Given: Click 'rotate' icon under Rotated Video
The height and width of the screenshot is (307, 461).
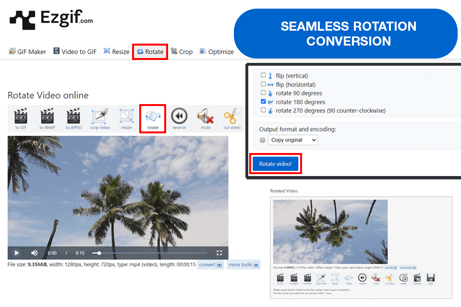Looking at the screenshot, I should 349,279.
